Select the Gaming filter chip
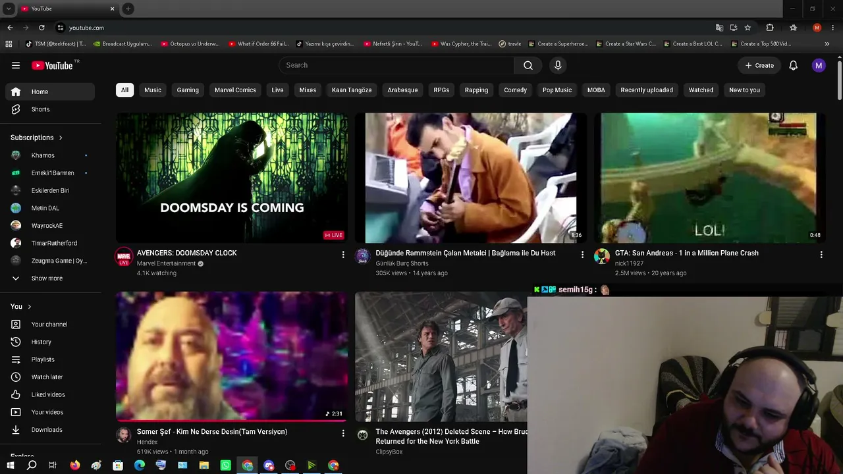 [188, 90]
